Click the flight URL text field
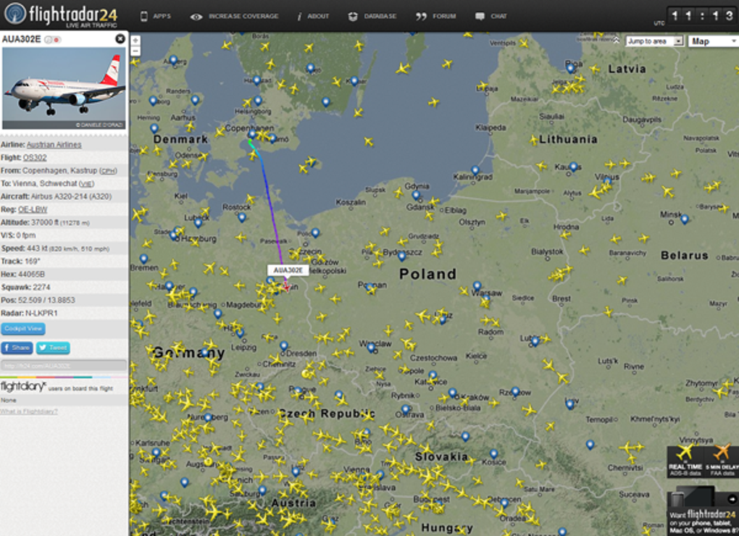The height and width of the screenshot is (536, 739). coord(64,366)
